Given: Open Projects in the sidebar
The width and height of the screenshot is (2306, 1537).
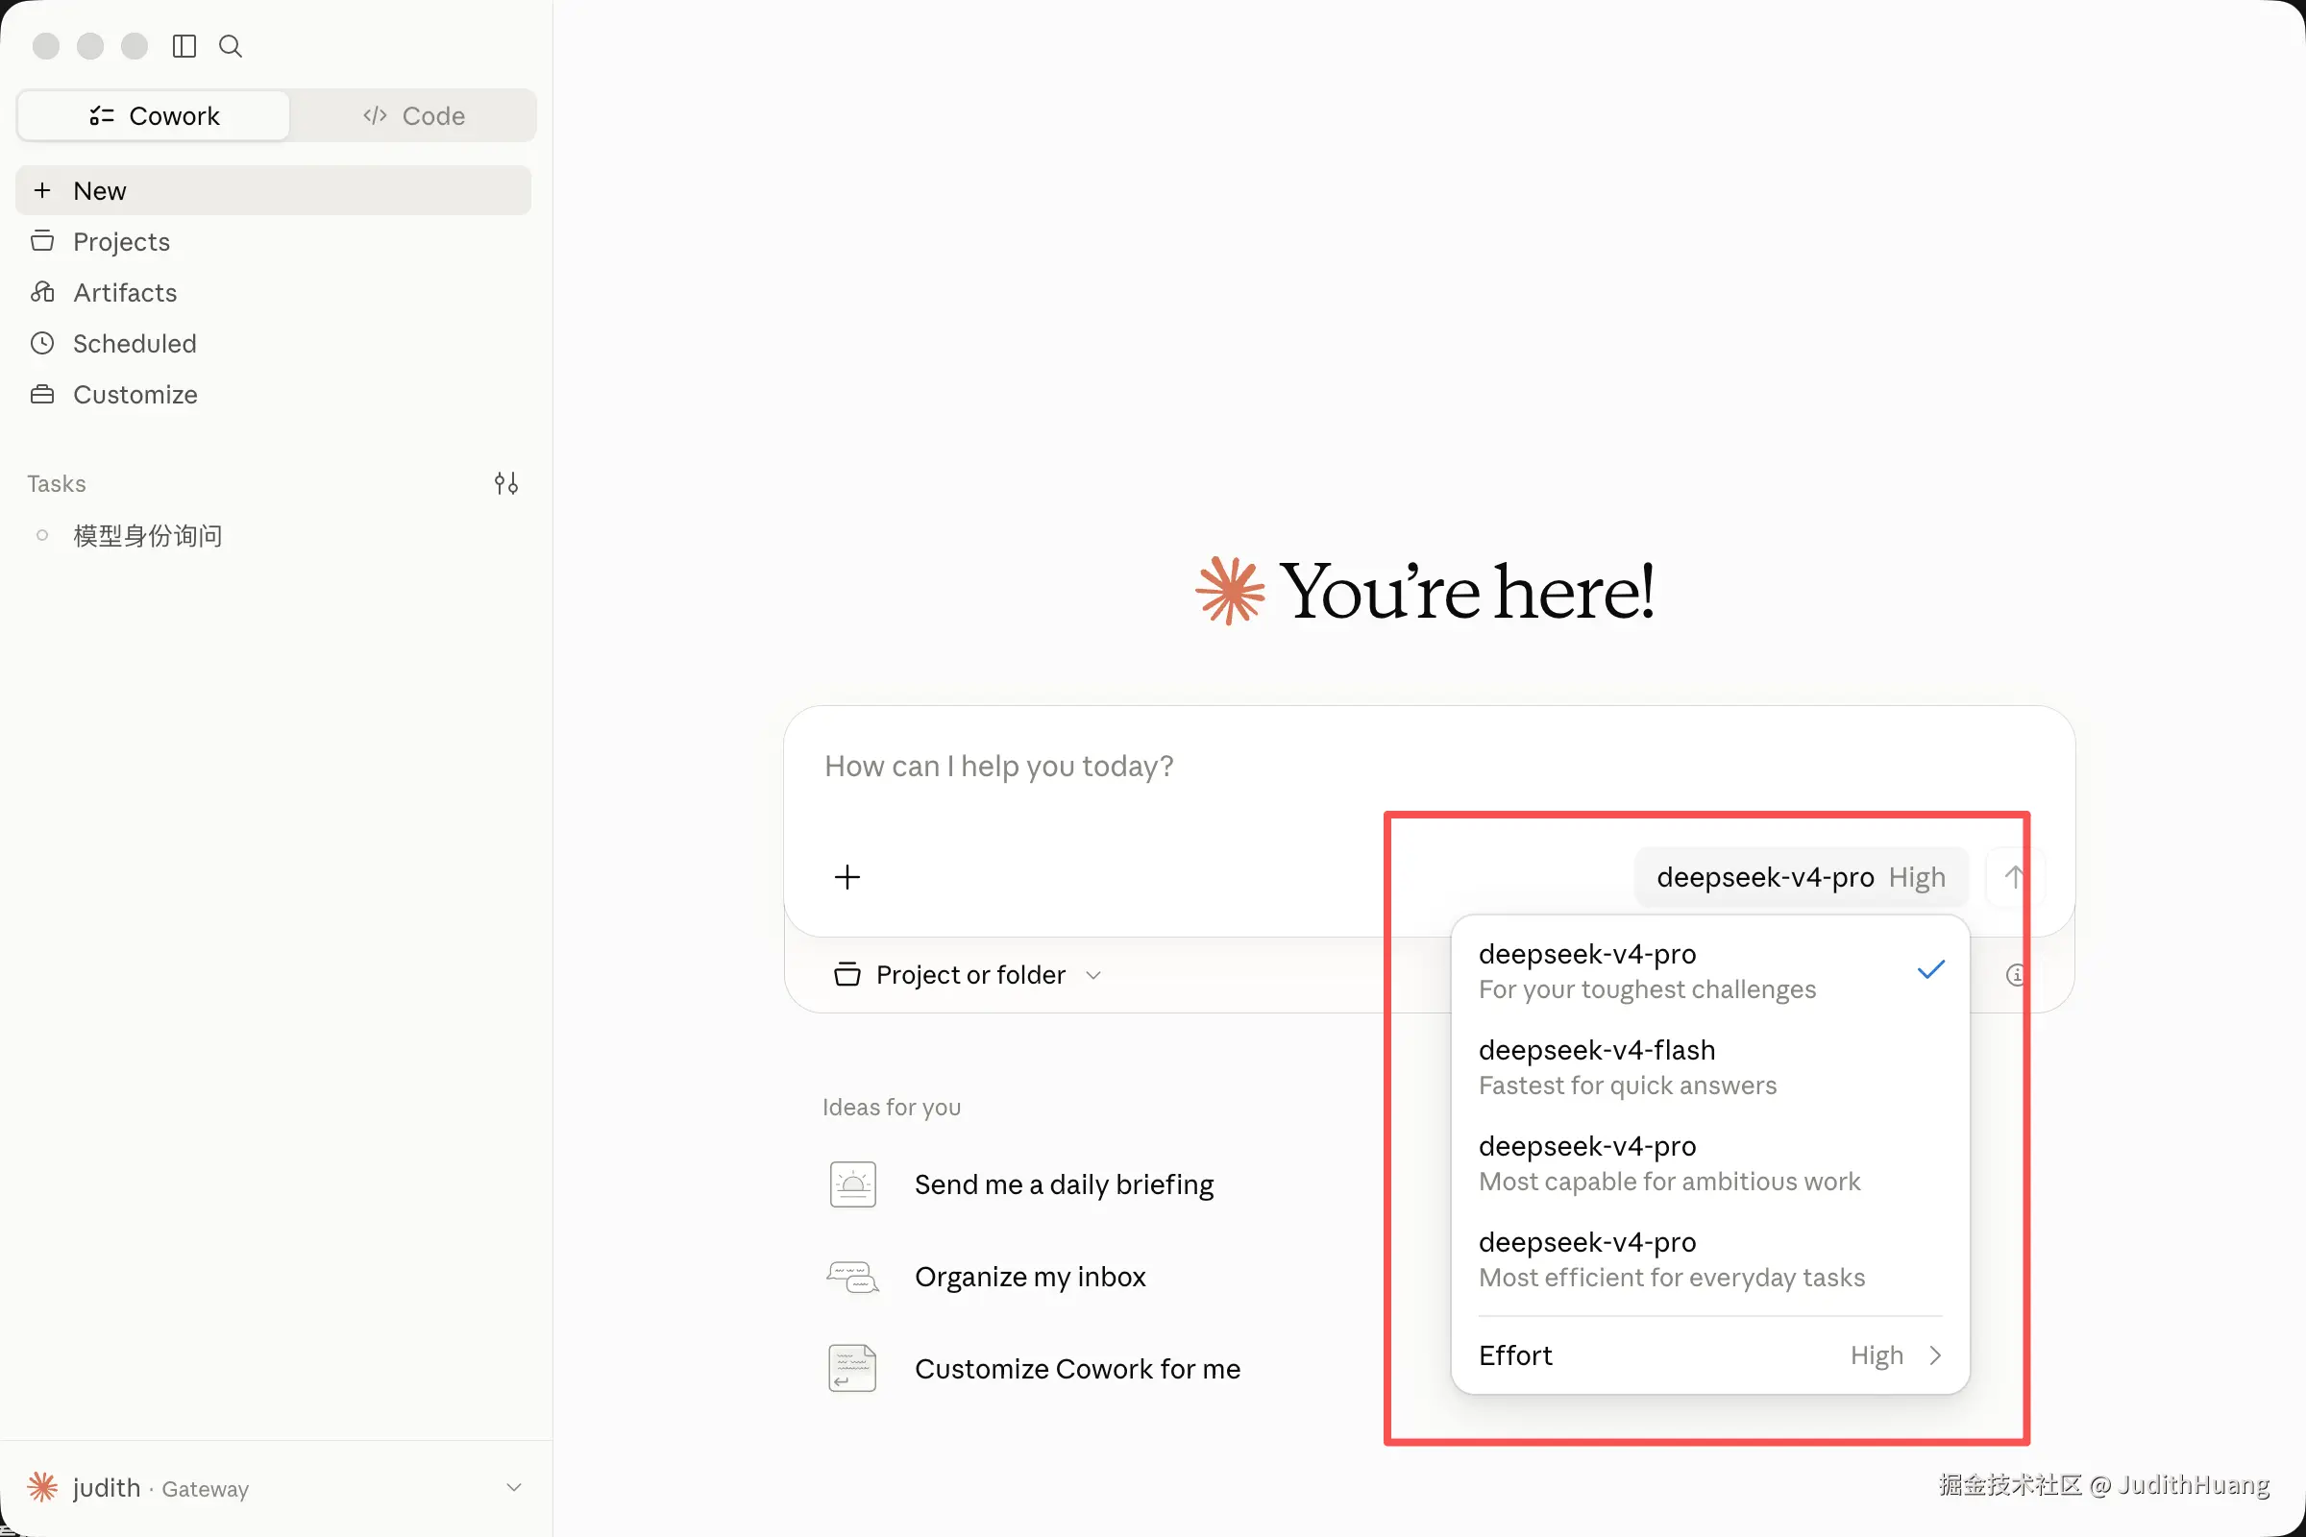Looking at the screenshot, I should [x=274, y=241].
